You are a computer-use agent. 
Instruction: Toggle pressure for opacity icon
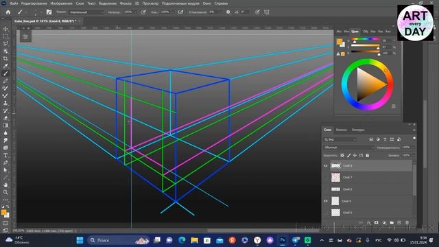tap(143, 12)
